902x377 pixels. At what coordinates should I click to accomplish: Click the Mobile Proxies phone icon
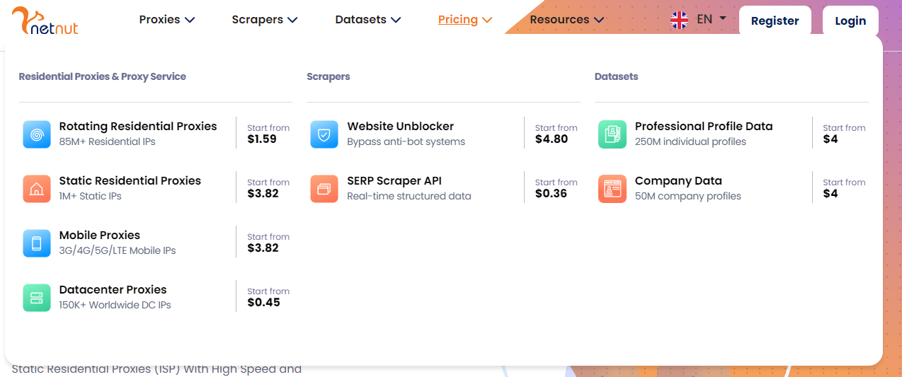(37, 243)
